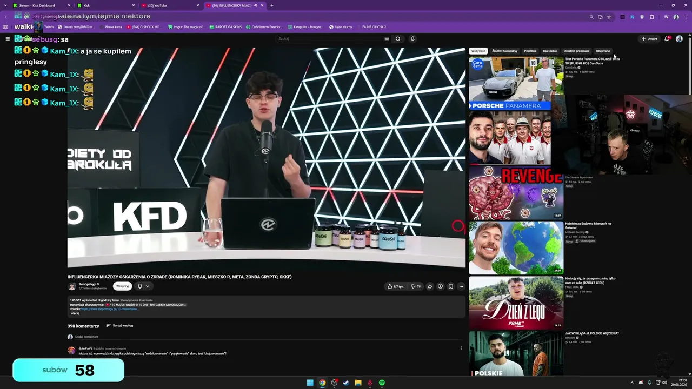Open a new browser tab with plus button

point(272,5)
